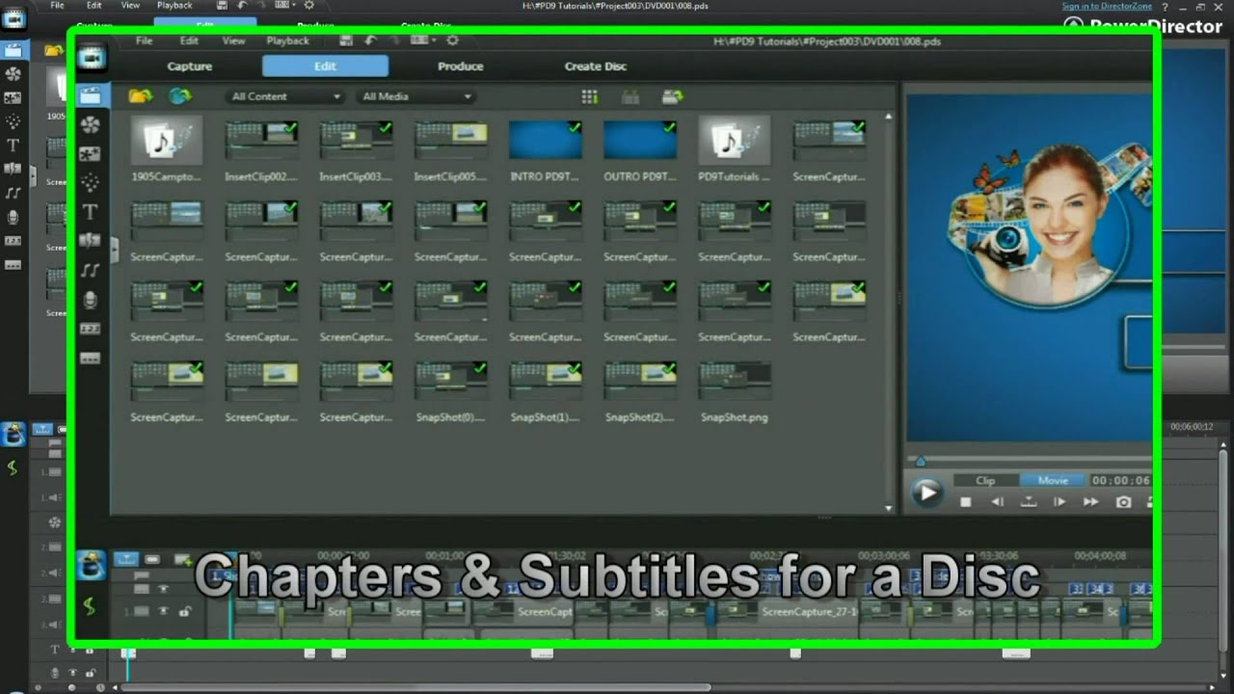Click Import Media folder icon in magnified library
Screen dimensions: 1234x694
click(x=141, y=96)
